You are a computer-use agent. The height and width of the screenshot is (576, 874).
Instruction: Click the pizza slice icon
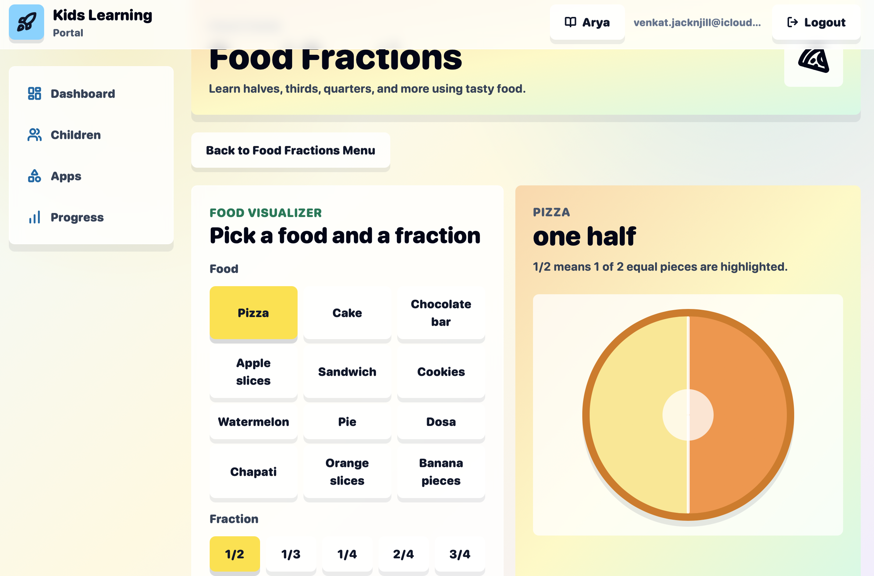click(814, 61)
